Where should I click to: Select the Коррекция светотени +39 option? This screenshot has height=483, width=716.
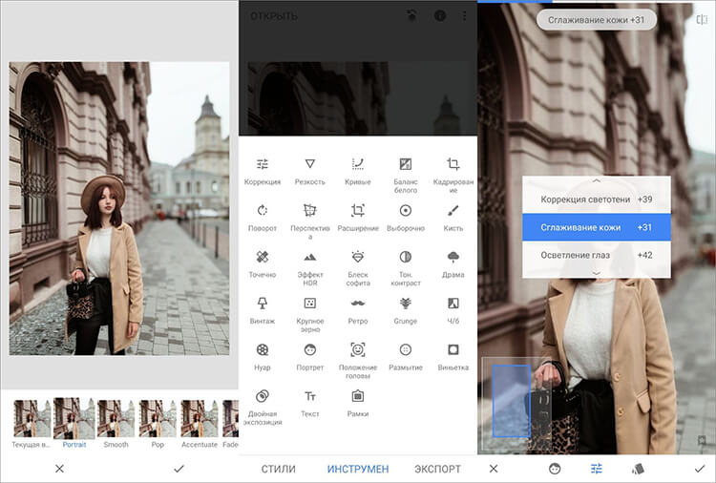(597, 199)
